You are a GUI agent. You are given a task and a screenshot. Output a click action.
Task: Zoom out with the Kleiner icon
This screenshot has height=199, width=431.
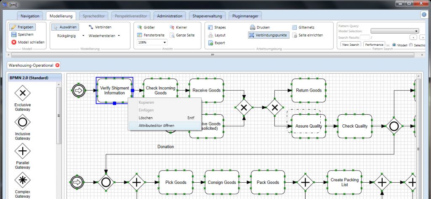pos(172,27)
